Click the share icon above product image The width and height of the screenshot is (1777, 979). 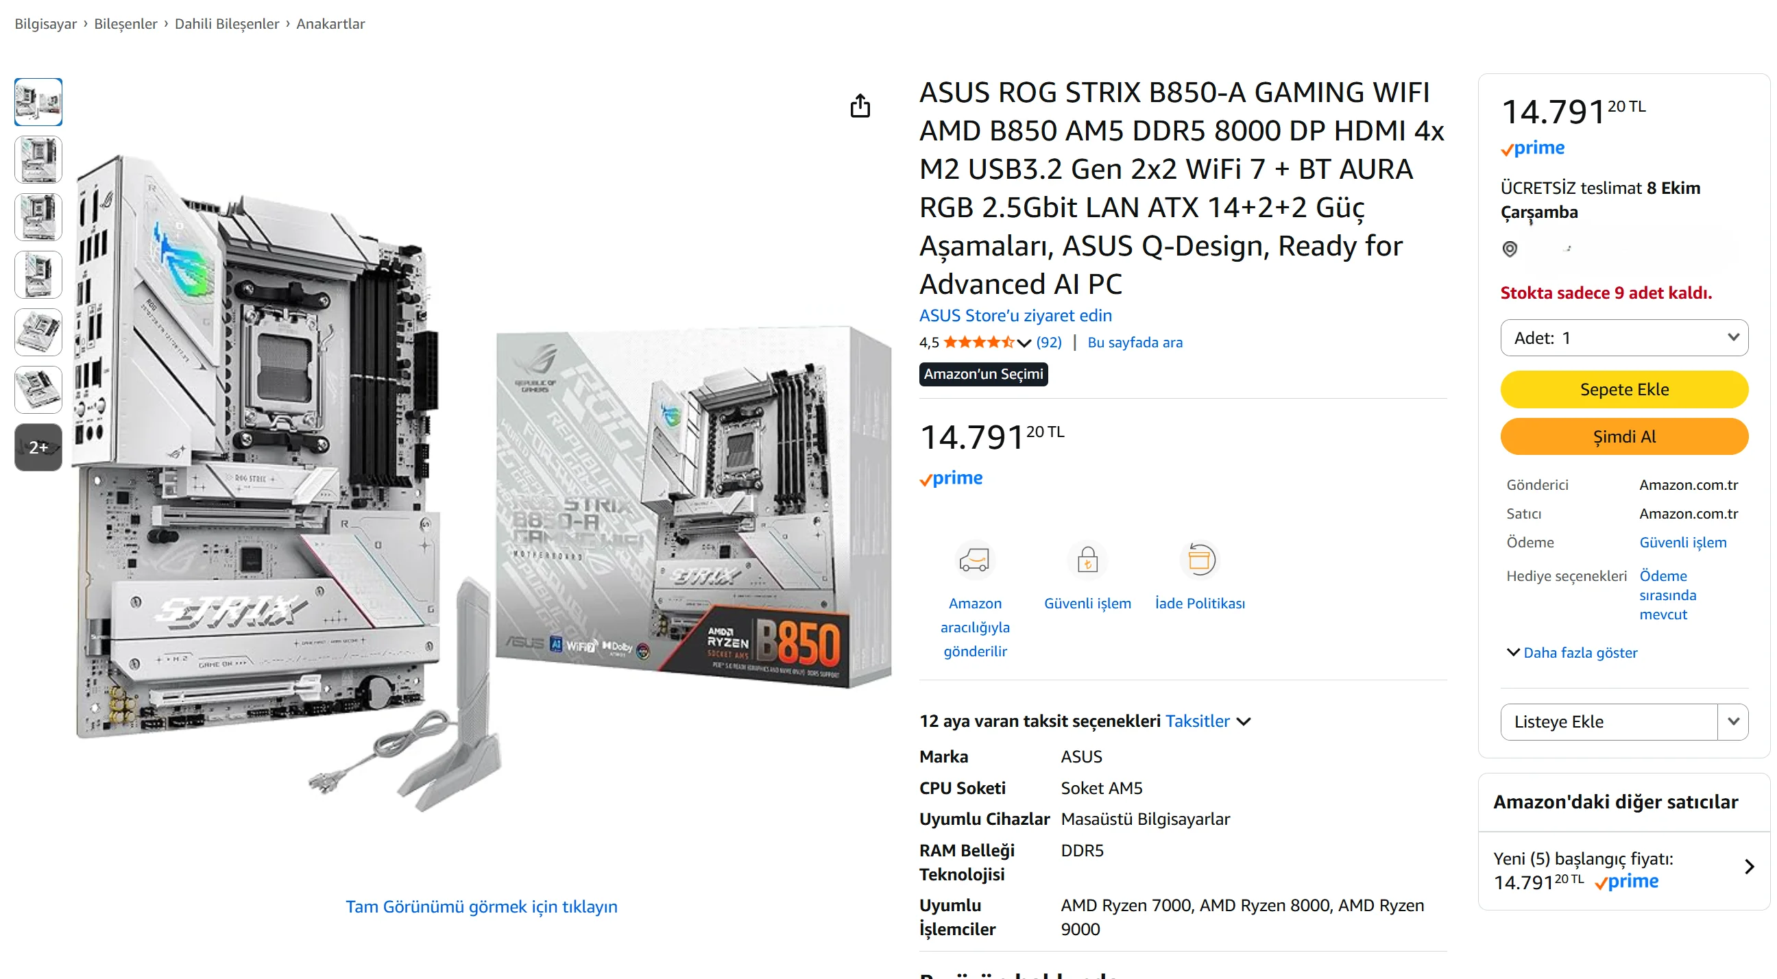point(860,106)
